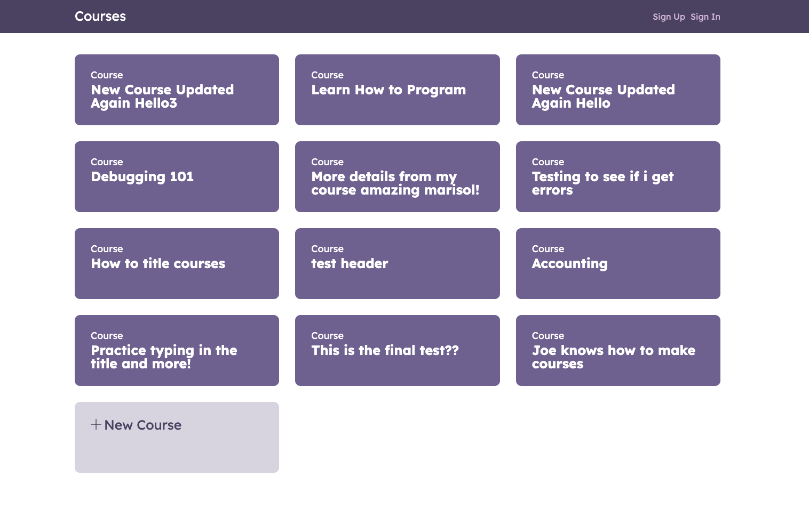Viewport: 809px width, 532px height.
Task: Click the Sign Up link
Action: 669,17
